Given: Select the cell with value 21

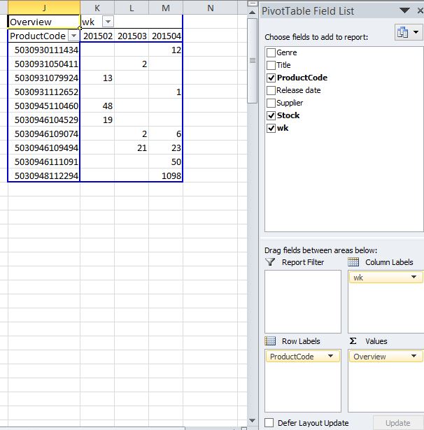Looking at the screenshot, I should [132, 148].
